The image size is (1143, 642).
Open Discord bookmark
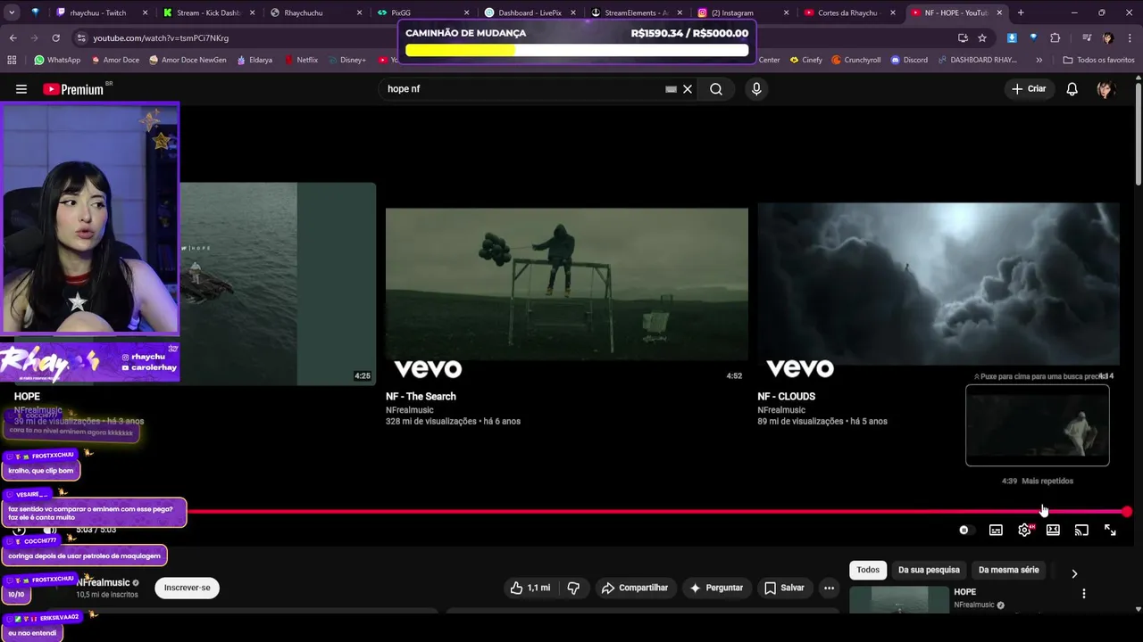908,60
